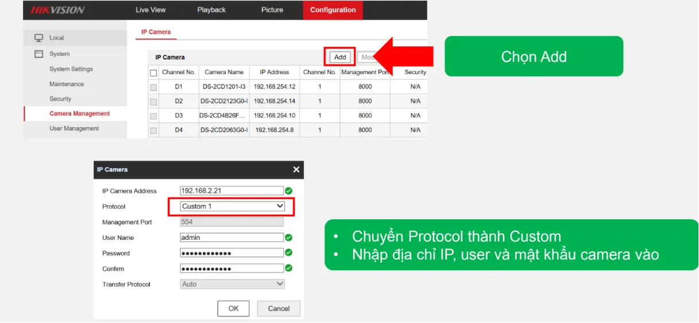Open the Protocol dropdown showing Custom 1
The height and width of the screenshot is (323, 699).
[x=233, y=206]
